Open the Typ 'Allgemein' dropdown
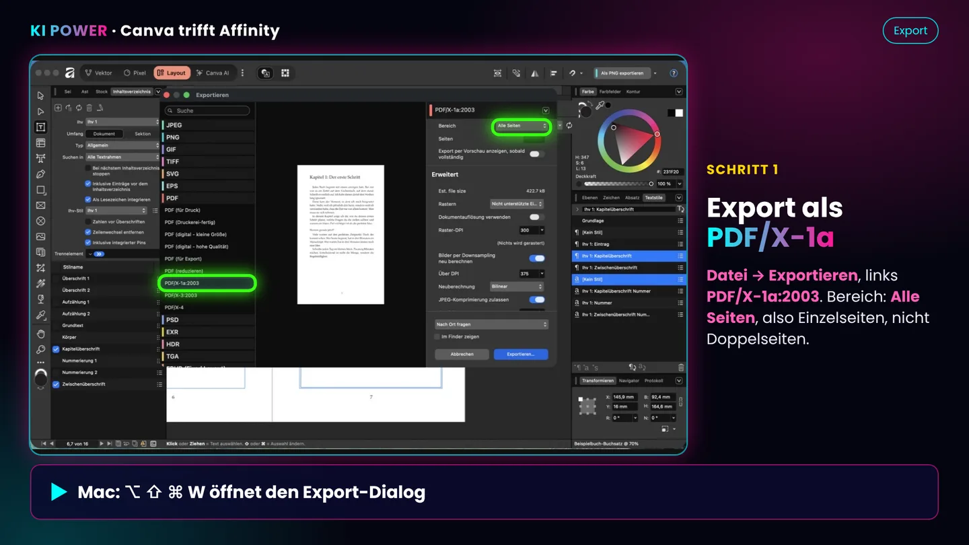Screen dimensions: 969x545 [122, 145]
